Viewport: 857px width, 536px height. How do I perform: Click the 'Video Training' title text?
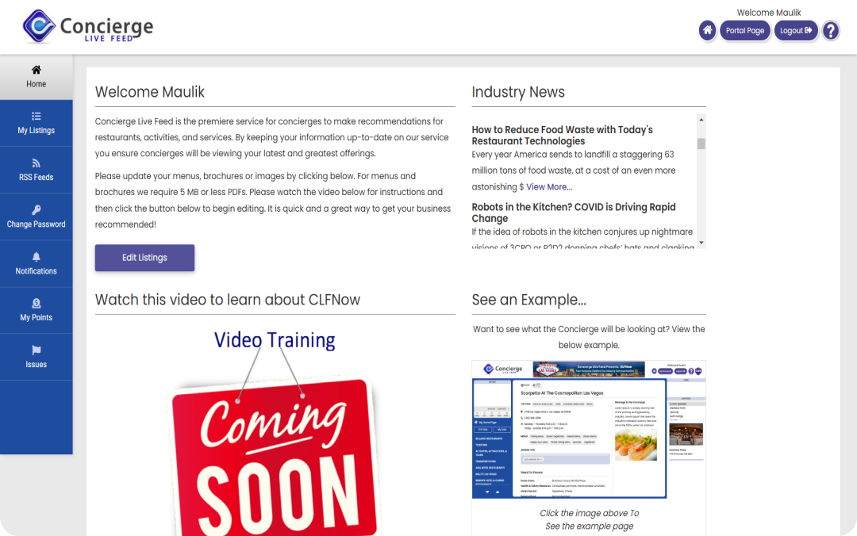pos(275,340)
